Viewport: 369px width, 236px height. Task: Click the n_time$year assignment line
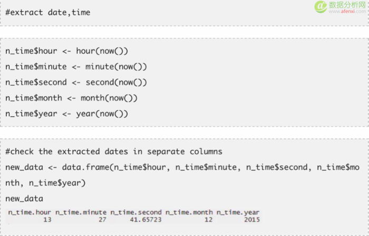[66, 114]
